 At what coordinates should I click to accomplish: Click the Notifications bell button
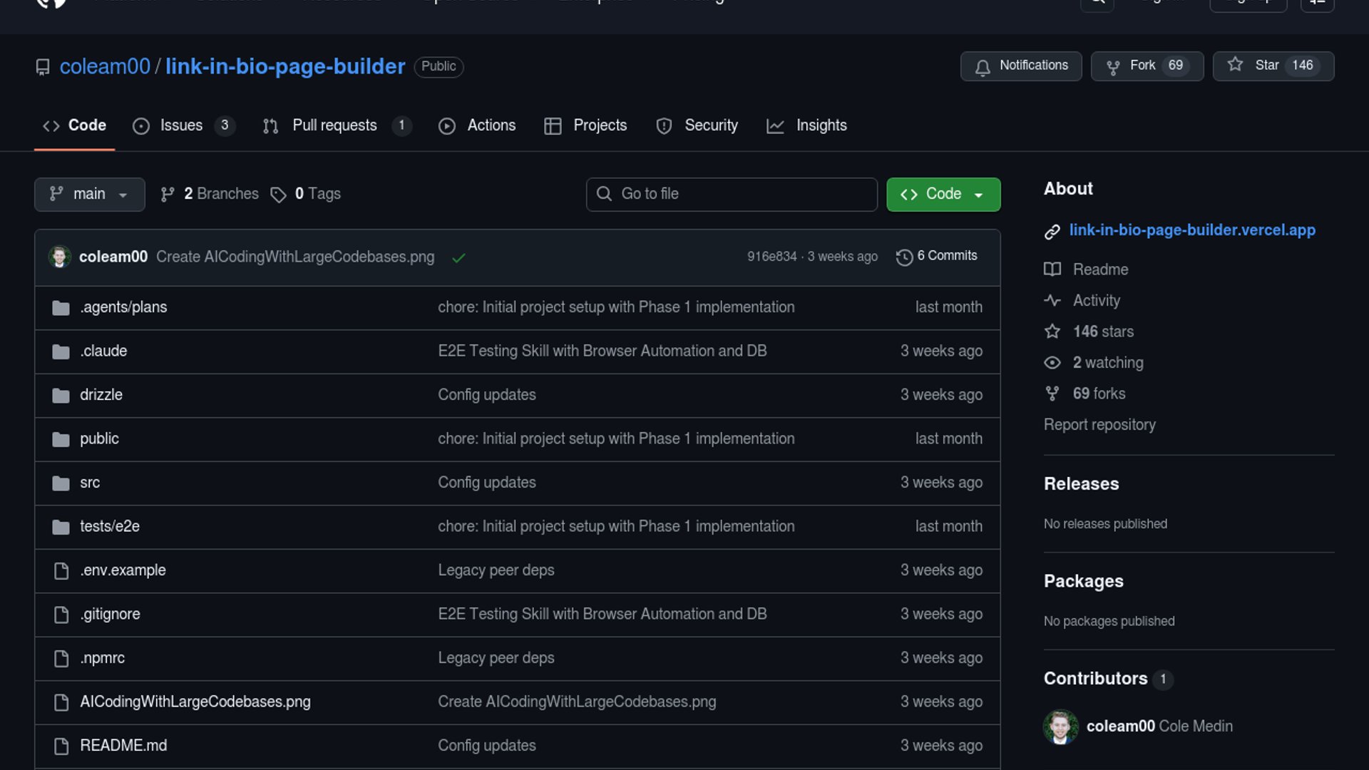[x=1020, y=66]
